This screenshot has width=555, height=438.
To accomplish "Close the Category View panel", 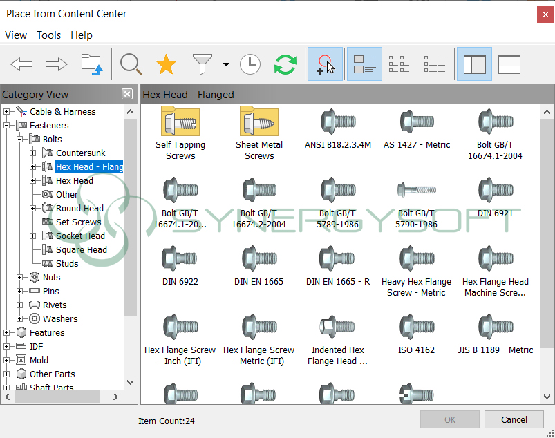I will tap(127, 95).
